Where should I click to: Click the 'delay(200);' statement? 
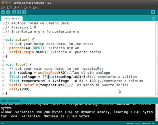pos(20,89)
